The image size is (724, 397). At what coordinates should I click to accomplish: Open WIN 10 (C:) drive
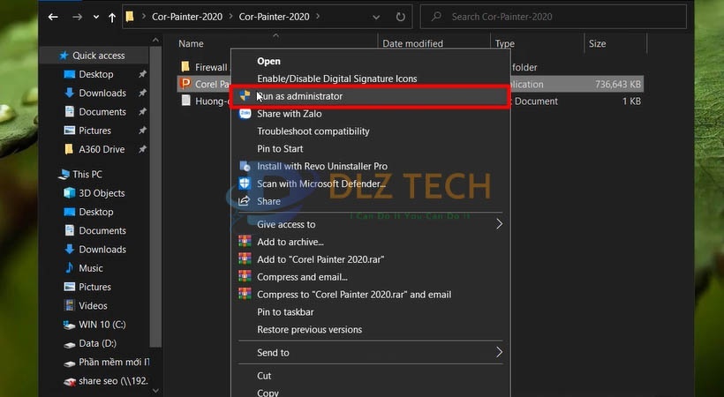point(102,325)
